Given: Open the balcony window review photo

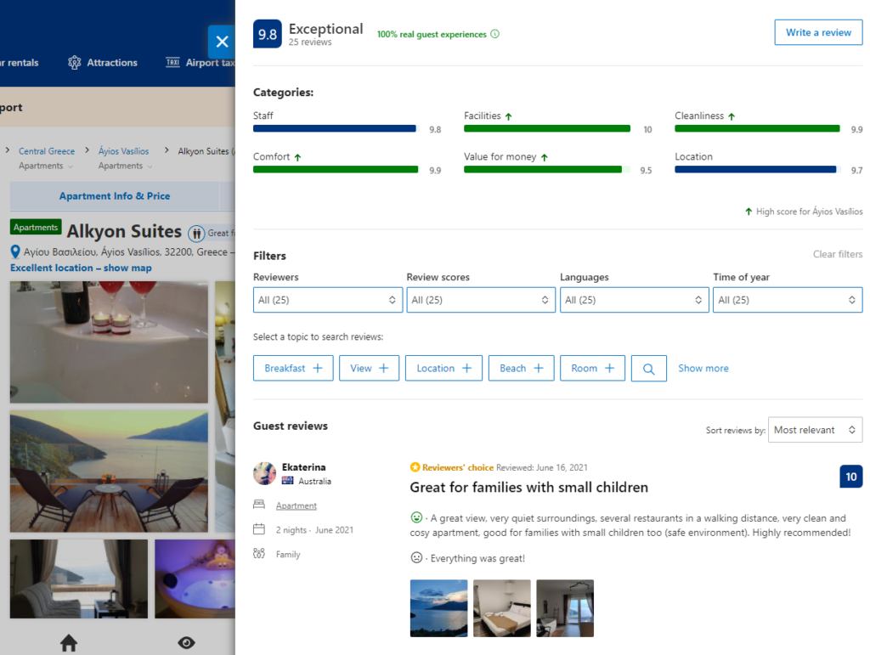Looking at the screenshot, I should (565, 608).
